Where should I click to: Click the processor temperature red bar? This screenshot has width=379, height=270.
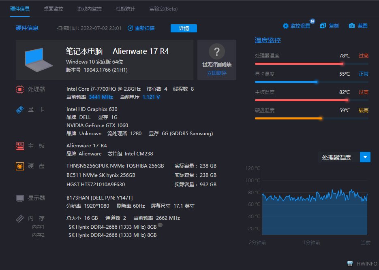[299, 64]
